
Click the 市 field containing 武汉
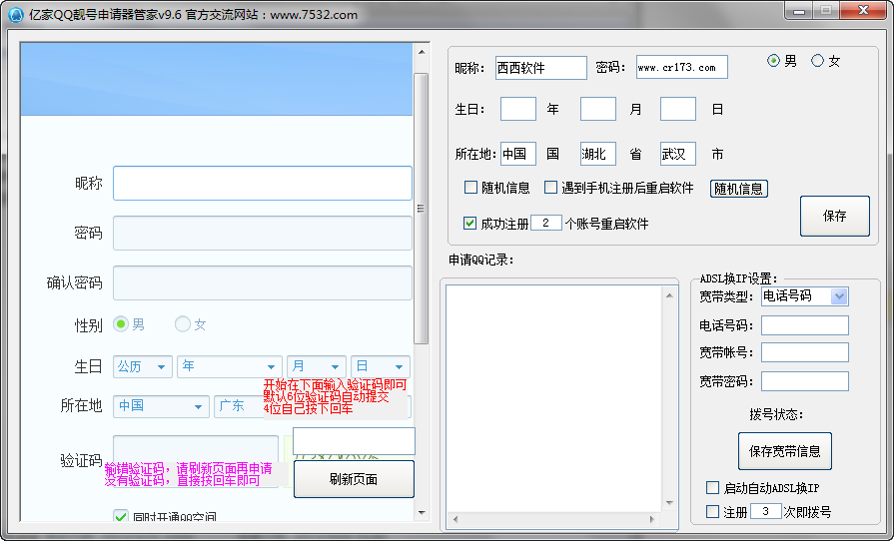(x=678, y=154)
